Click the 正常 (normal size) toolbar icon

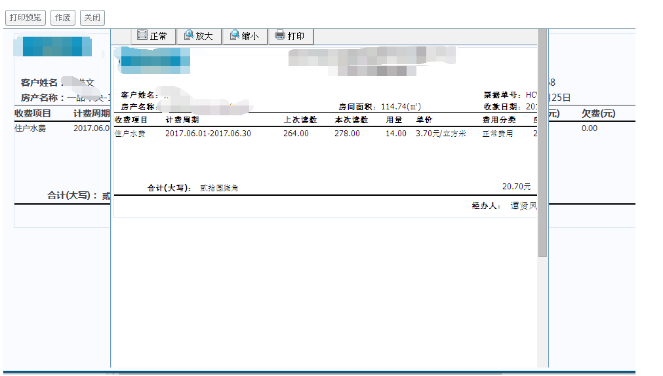pyautogui.click(x=152, y=36)
